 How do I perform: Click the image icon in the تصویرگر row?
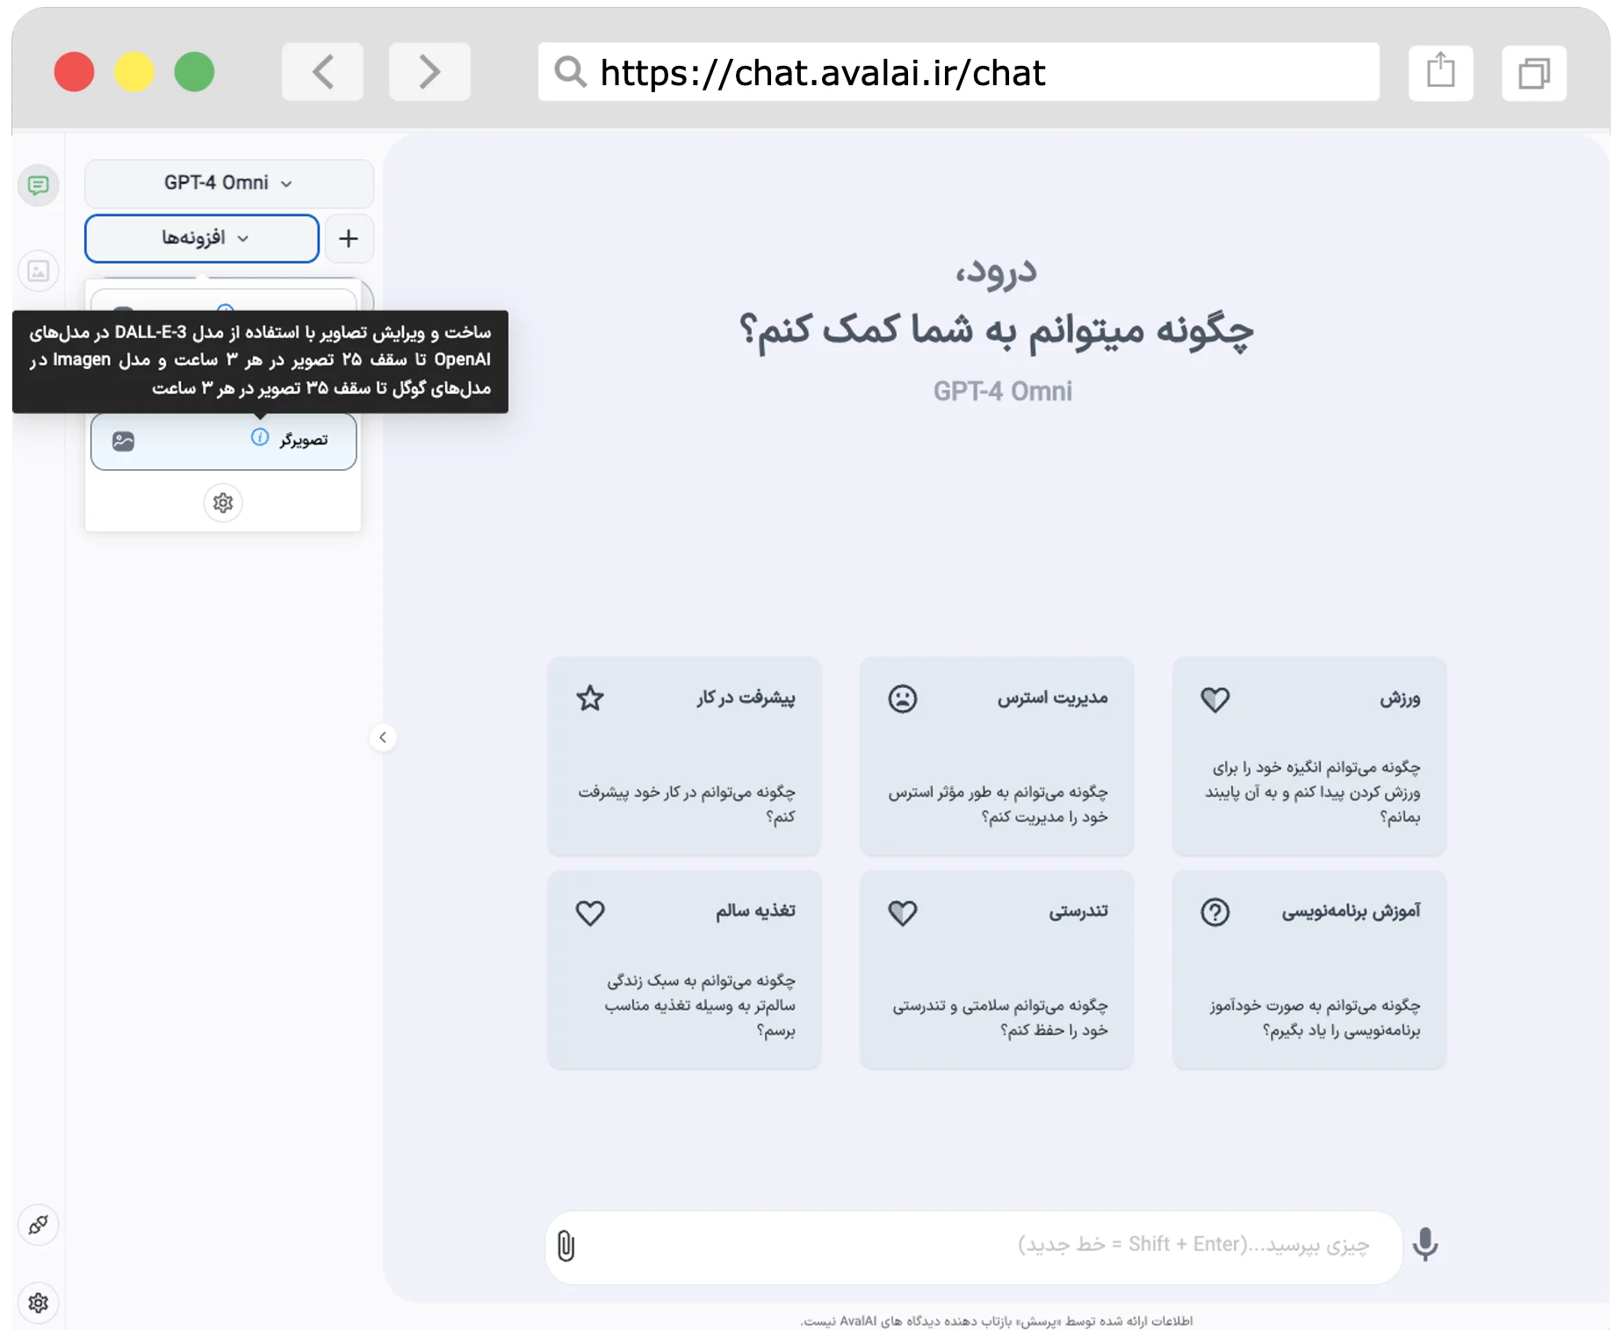[x=124, y=441]
